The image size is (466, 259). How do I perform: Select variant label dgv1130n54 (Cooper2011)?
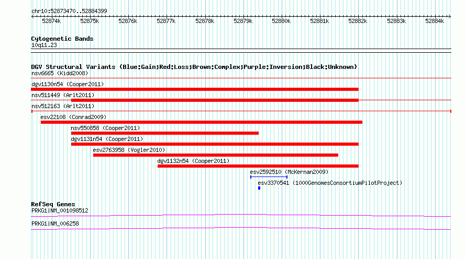point(68,84)
